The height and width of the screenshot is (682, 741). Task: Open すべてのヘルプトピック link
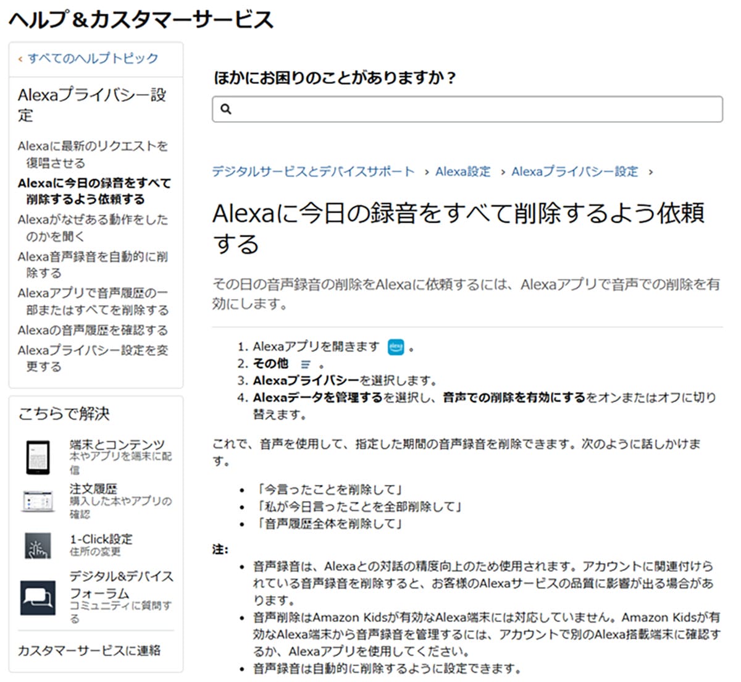93,59
